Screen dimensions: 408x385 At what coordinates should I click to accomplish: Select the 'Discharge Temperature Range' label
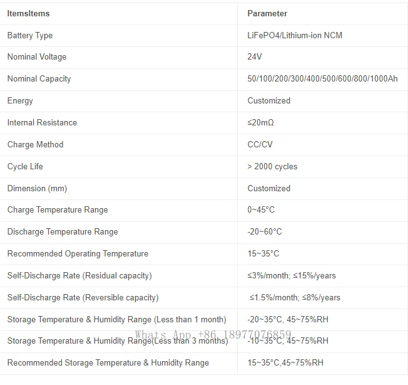pyautogui.click(x=63, y=231)
